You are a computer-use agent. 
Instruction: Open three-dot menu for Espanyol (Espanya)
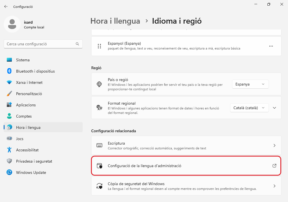tap(271, 46)
